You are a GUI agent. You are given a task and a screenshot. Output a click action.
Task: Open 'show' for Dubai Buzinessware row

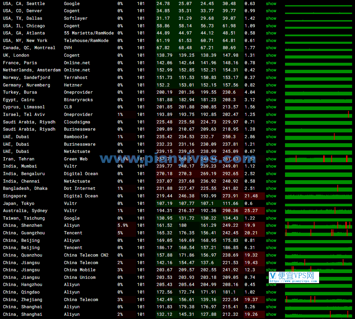pos(271,144)
